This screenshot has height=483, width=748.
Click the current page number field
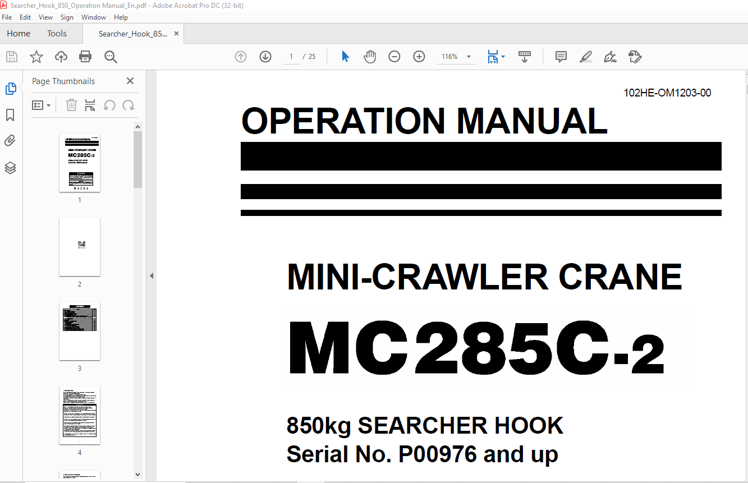(291, 57)
